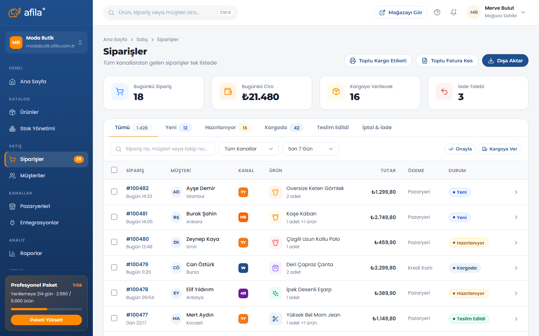The width and height of the screenshot is (539, 336).
Task: Click the Trendyol TY badge for order #100482
Action: pos(243,192)
